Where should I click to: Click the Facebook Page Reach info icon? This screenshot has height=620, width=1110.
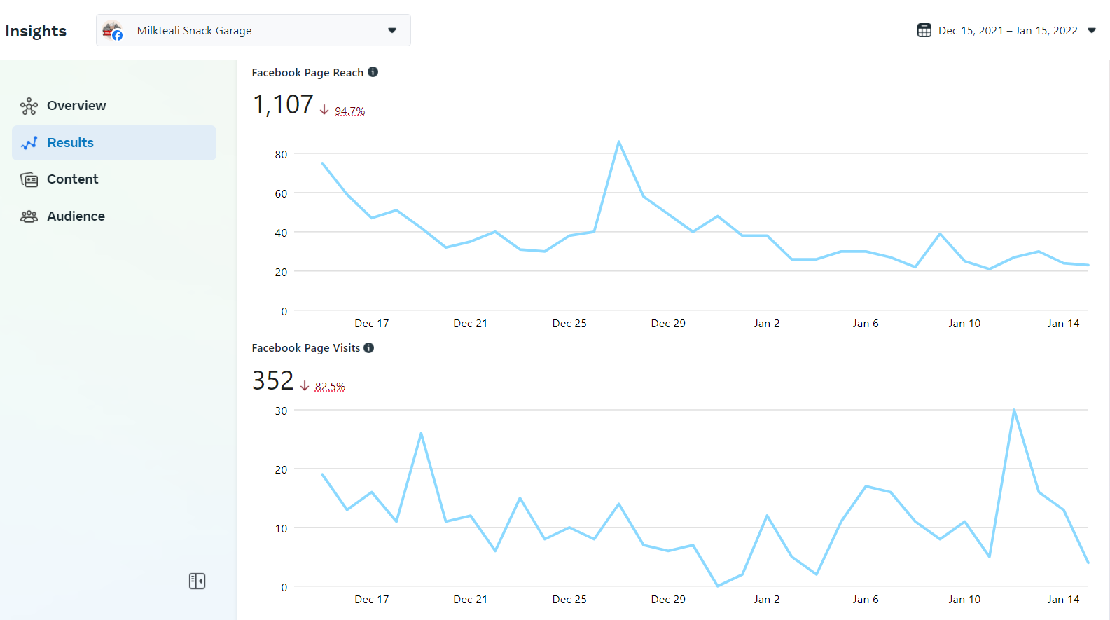[x=373, y=71]
